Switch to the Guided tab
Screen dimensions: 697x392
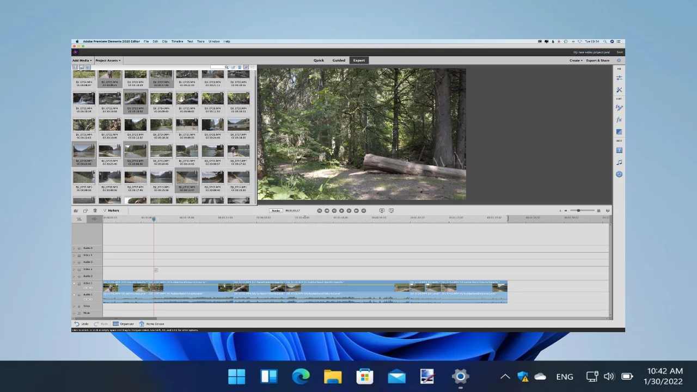pos(339,60)
